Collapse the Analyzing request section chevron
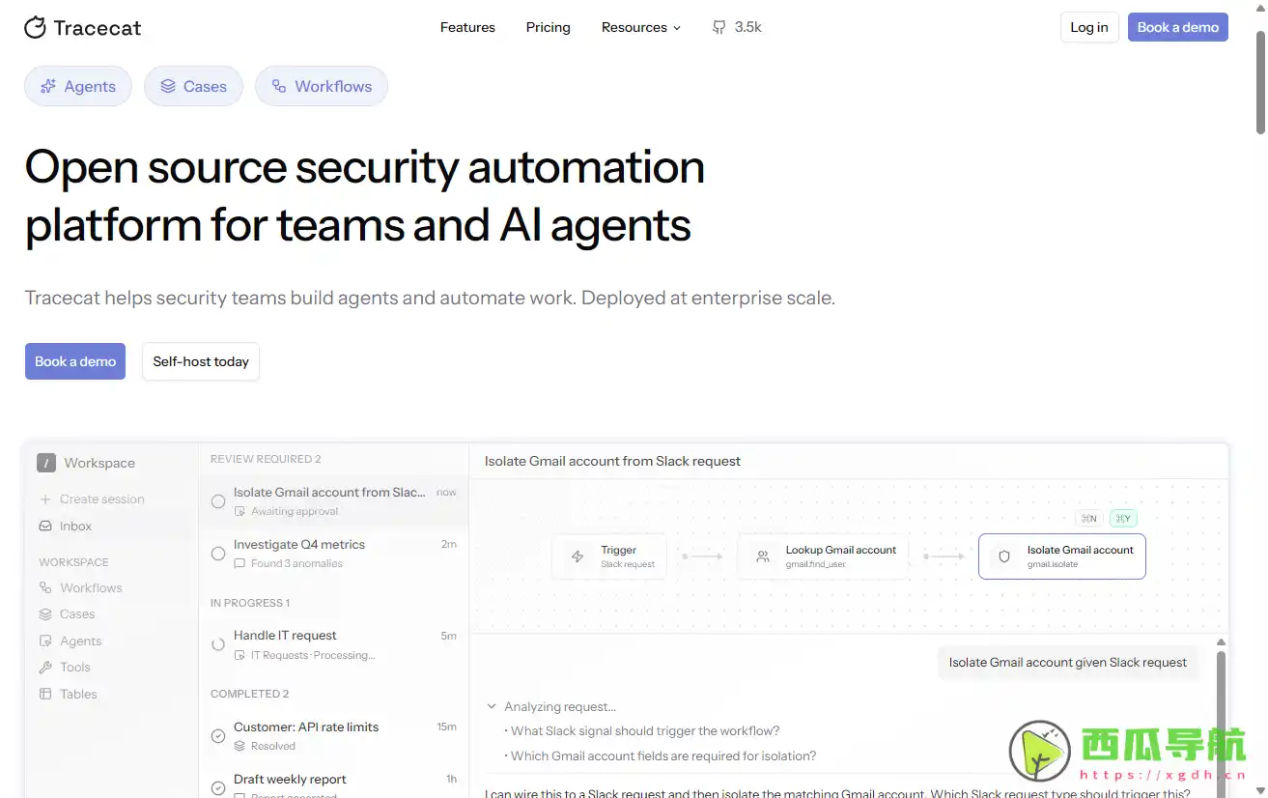Image resolution: width=1268 pixels, height=798 pixels. coord(492,706)
